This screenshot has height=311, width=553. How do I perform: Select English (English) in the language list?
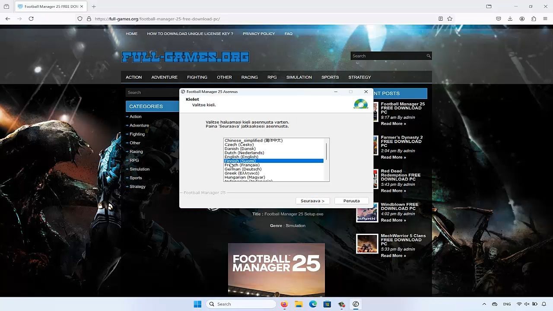tap(241, 157)
